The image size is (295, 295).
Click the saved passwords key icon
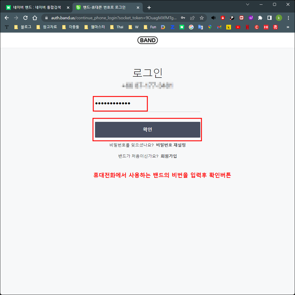[x=183, y=17]
